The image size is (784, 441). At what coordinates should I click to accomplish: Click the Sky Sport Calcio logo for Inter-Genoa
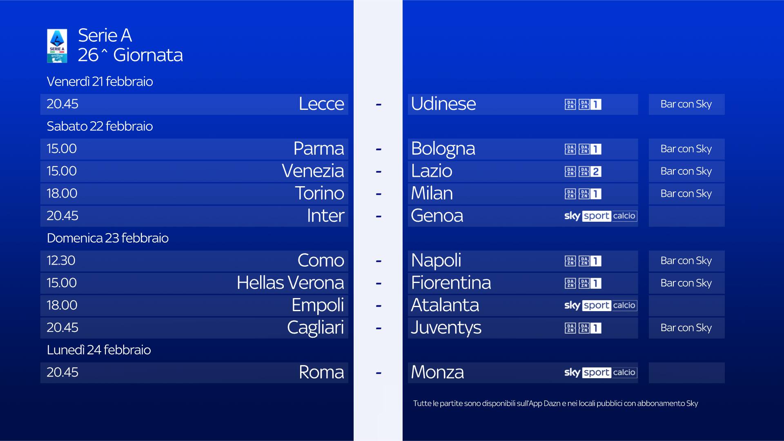pos(600,216)
